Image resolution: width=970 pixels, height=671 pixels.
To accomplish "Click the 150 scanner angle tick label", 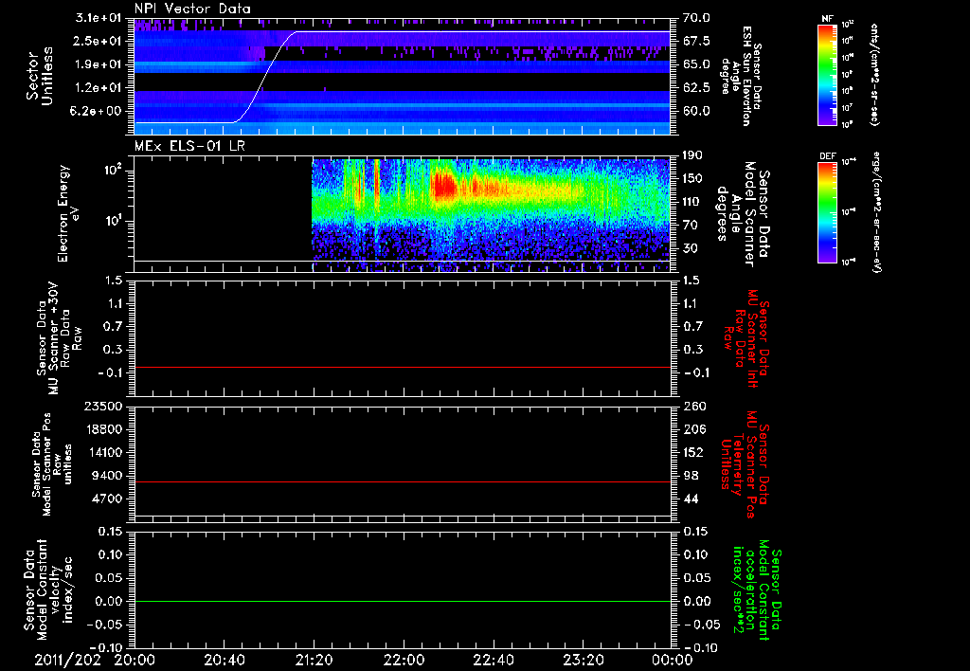I will coord(692,178).
